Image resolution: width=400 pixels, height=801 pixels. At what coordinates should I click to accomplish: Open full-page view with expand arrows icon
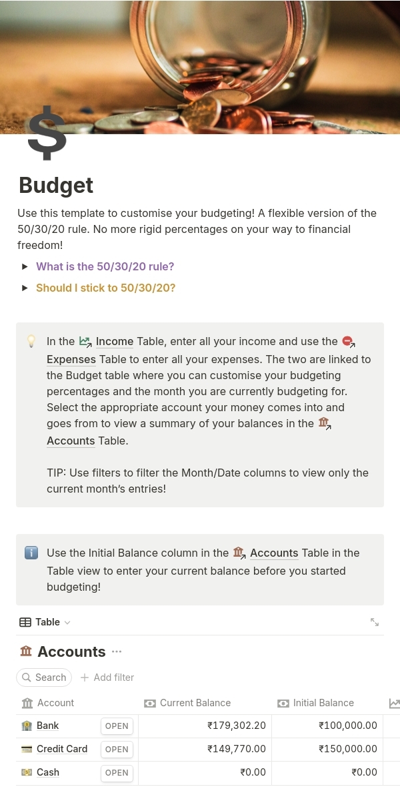[x=375, y=622]
